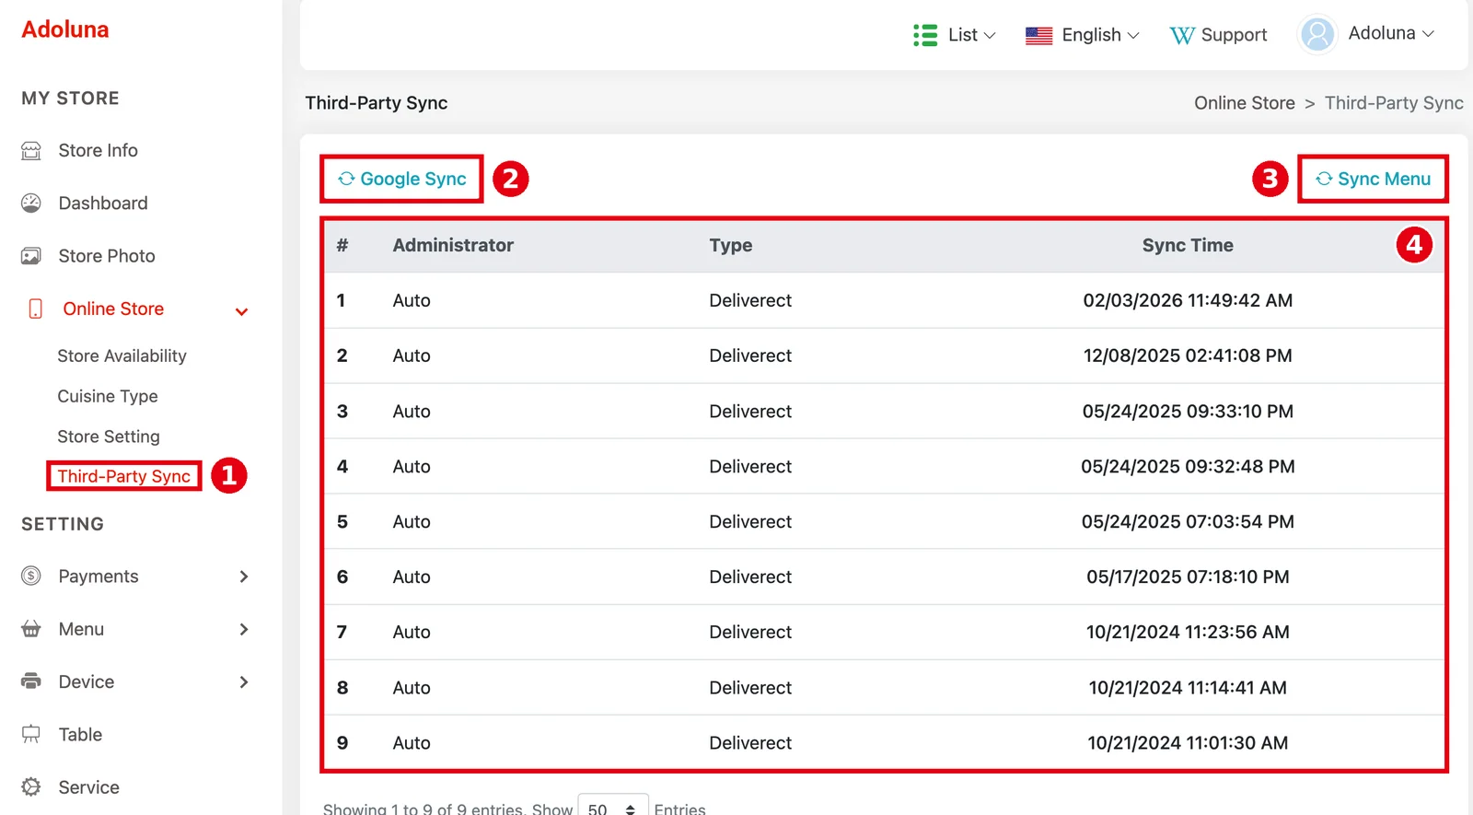This screenshot has height=815, width=1473.
Task: Open the entries-per-page selector showing 50
Action: click(613, 807)
